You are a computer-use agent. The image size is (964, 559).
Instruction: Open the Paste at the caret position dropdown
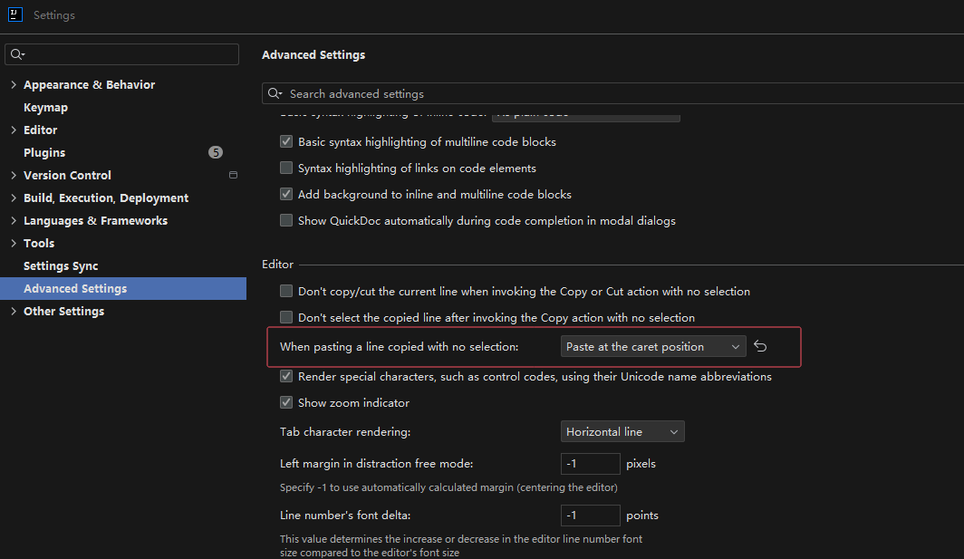click(652, 347)
